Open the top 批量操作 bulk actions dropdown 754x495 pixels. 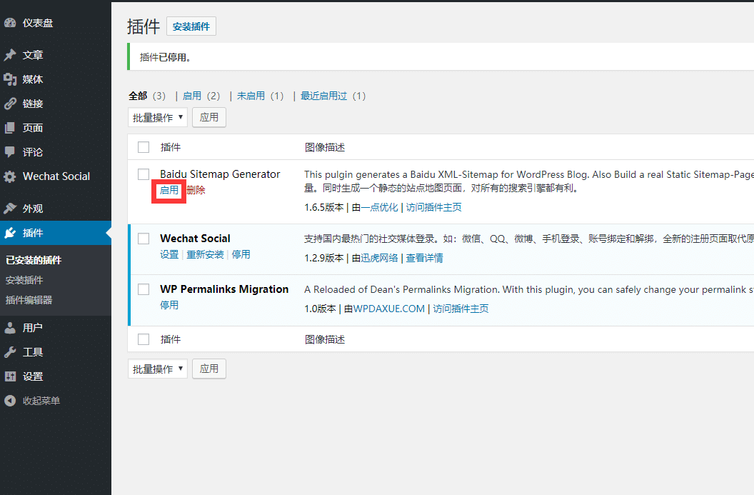(x=157, y=116)
